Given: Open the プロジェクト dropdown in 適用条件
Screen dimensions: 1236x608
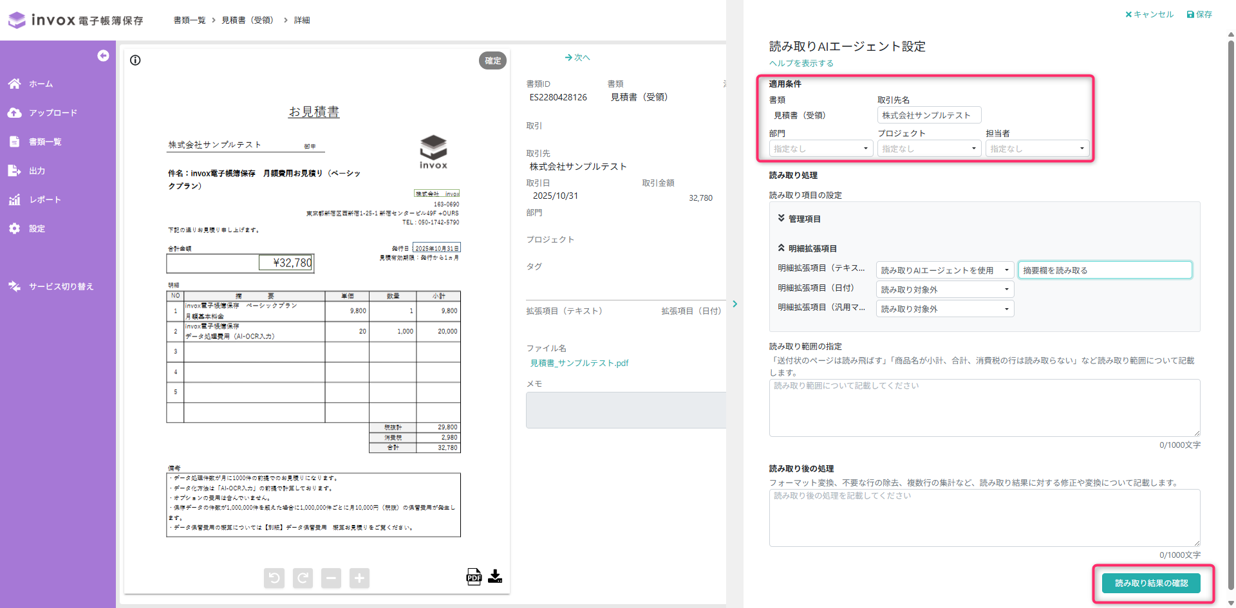Looking at the screenshot, I should (929, 149).
